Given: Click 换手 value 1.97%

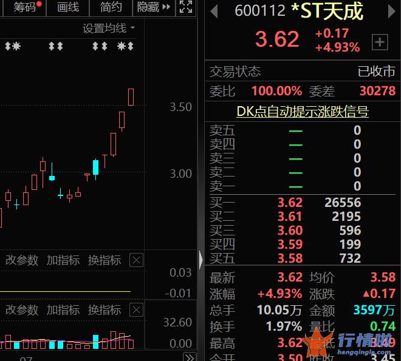Looking at the screenshot, I should (x=284, y=326).
